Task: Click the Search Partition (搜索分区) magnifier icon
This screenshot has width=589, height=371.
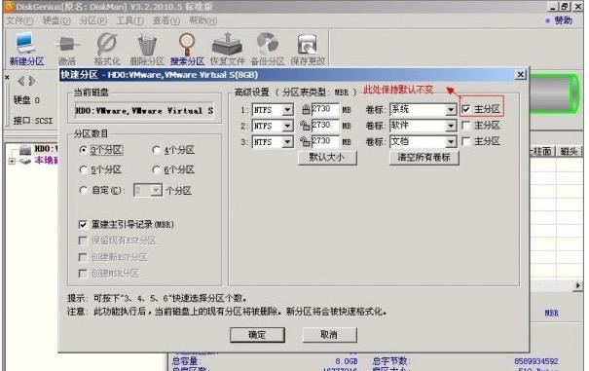Action: coord(187,49)
